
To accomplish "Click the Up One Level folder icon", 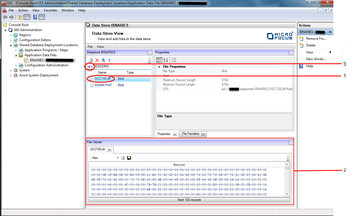I will coord(20,17).
